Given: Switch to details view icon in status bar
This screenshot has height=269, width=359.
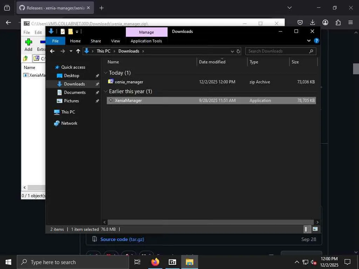Looking at the screenshot, I should pos(306,229).
